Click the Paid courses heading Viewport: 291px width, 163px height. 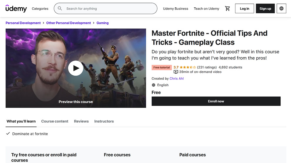[x=193, y=155]
